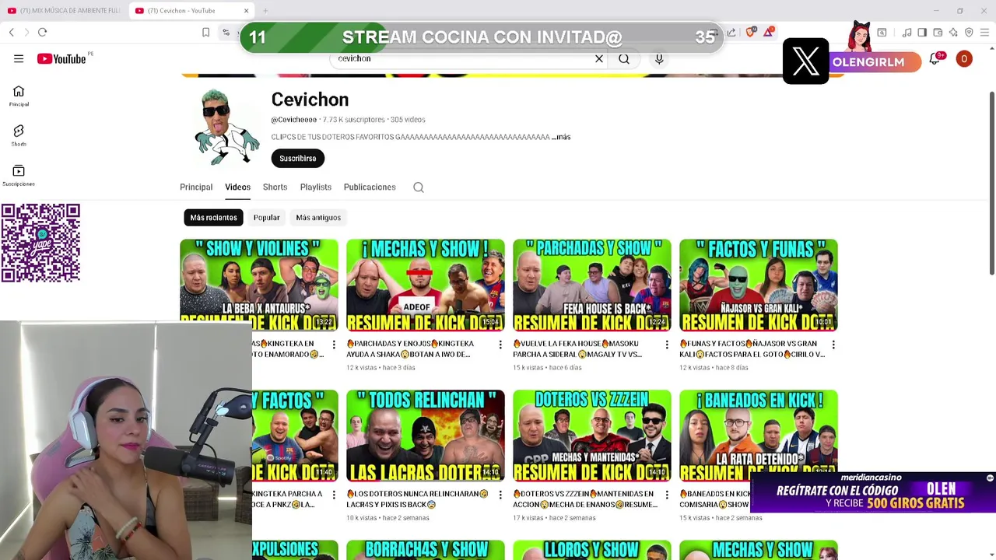This screenshot has height=560, width=996.
Task: Bookmark this page
Action: click(205, 32)
